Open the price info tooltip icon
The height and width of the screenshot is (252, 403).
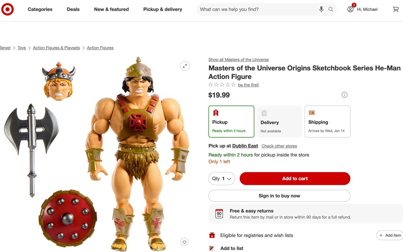[344, 95]
